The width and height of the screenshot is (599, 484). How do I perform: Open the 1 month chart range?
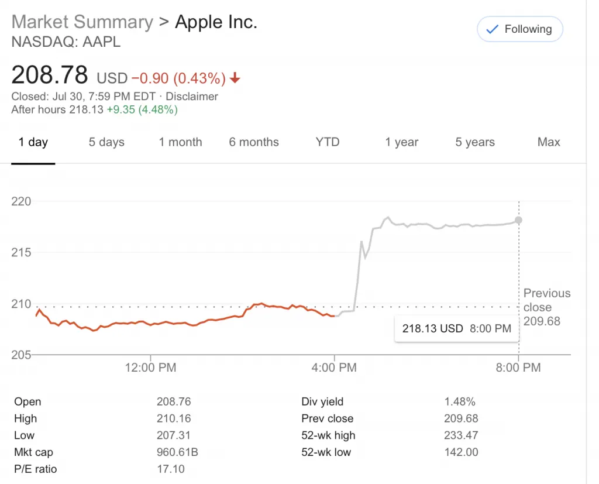click(180, 142)
